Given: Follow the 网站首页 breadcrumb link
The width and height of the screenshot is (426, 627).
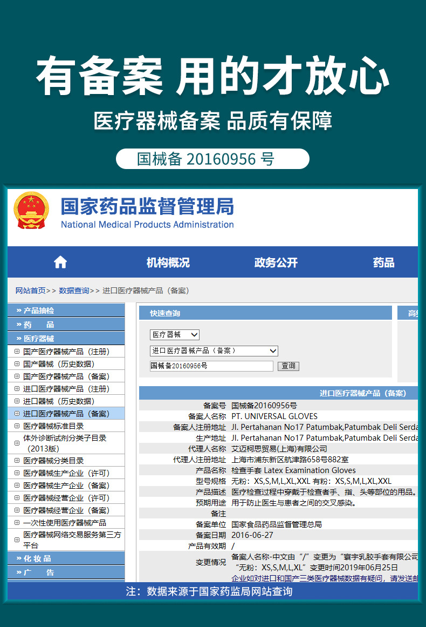Looking at the screenshot, I should [x=30, y=291].
